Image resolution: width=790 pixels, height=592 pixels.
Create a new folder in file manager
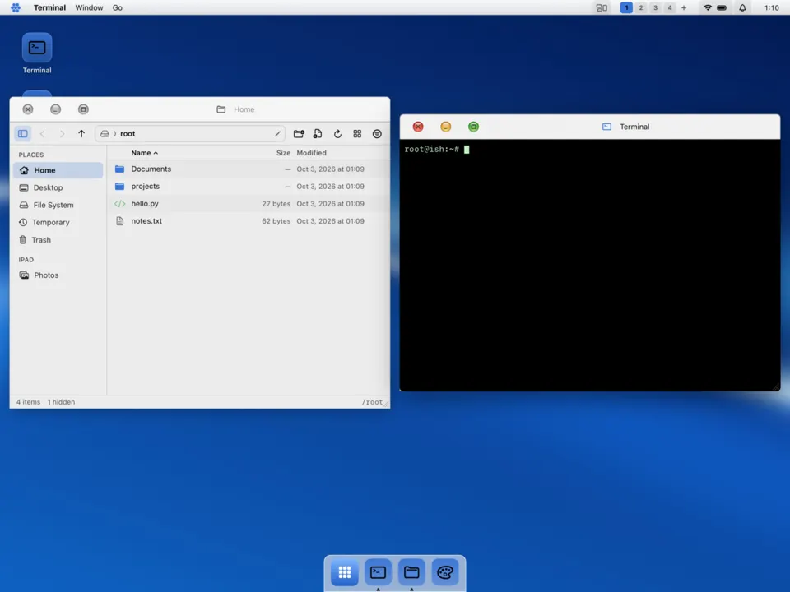[299, 134]
